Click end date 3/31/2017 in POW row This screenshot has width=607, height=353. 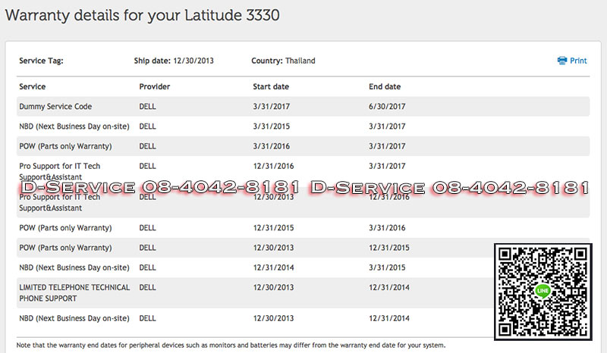387,146
